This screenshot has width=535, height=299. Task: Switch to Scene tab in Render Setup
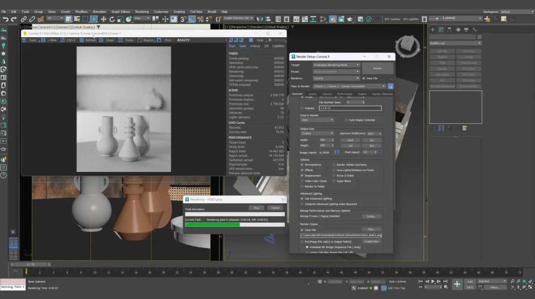312,94
